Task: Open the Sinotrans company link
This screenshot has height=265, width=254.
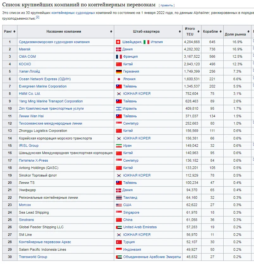Action: [x=26, y=220]
